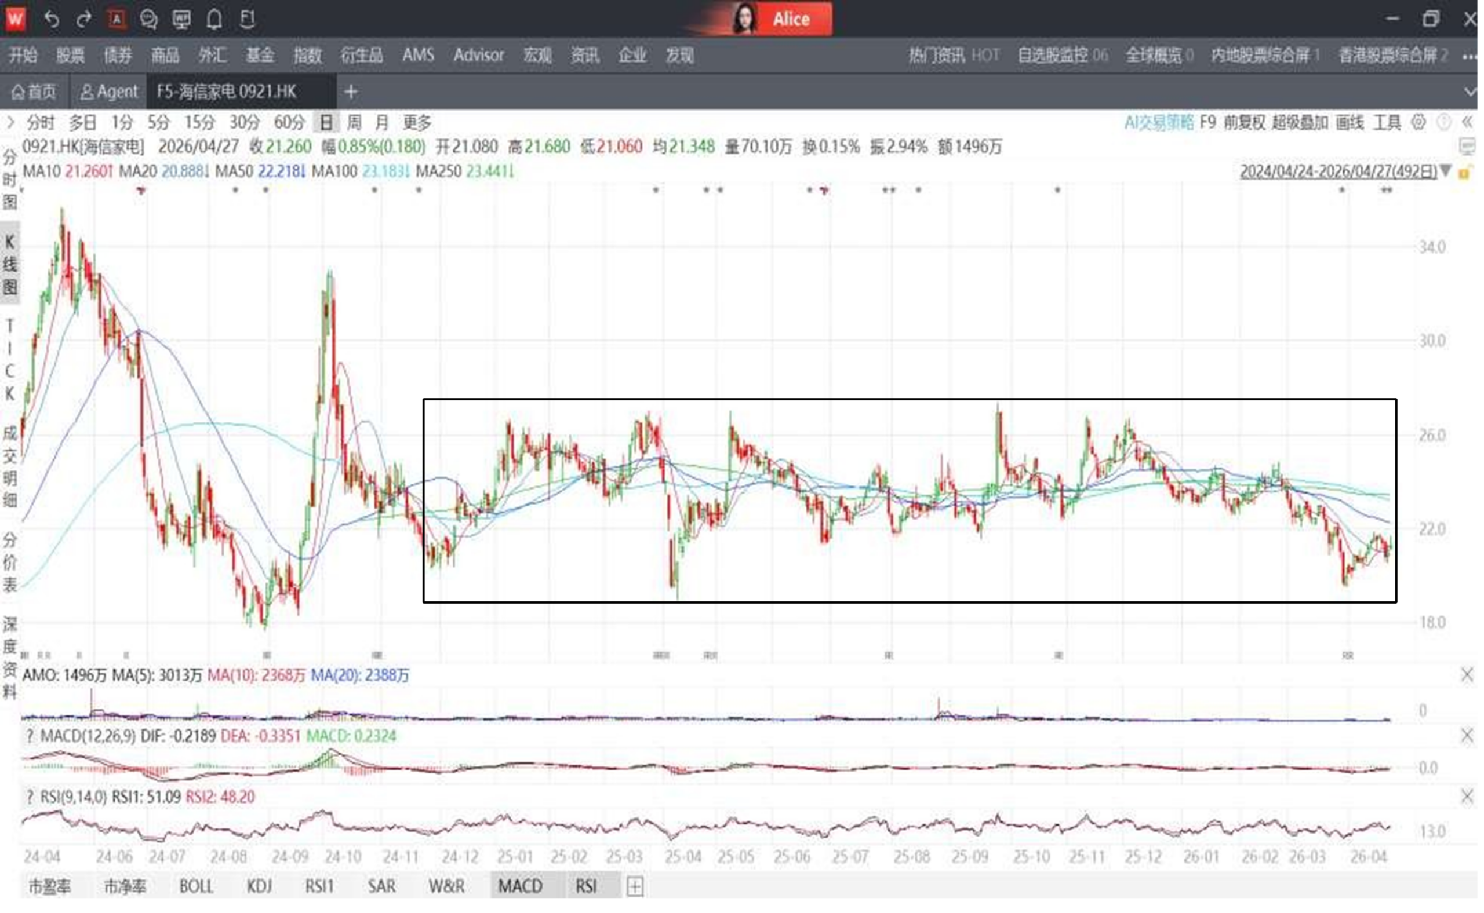Click the 超级叠加 button

tap(1300, 123)
